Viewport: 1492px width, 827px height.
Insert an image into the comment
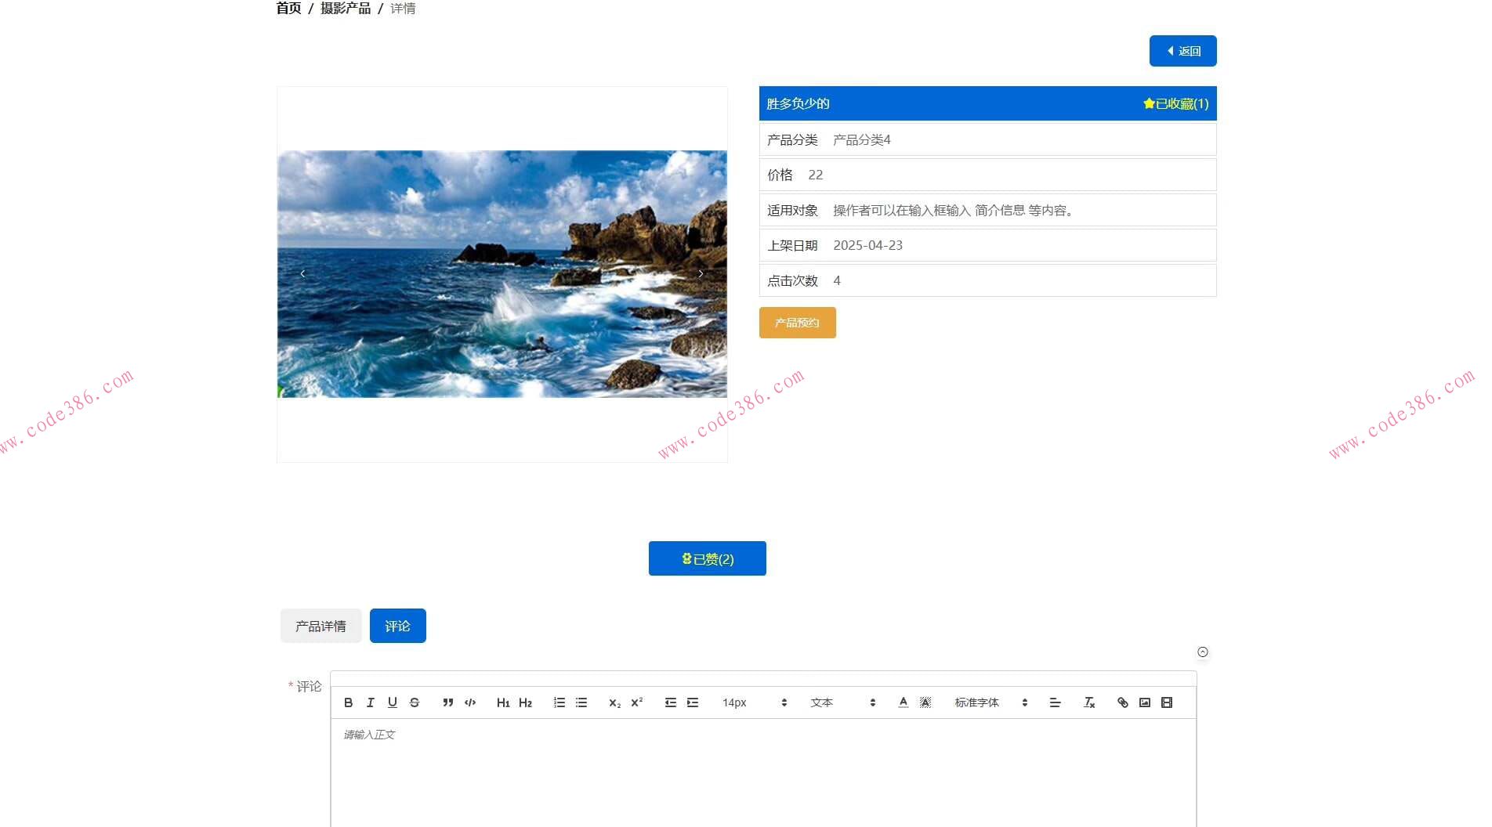[1145, 702]
